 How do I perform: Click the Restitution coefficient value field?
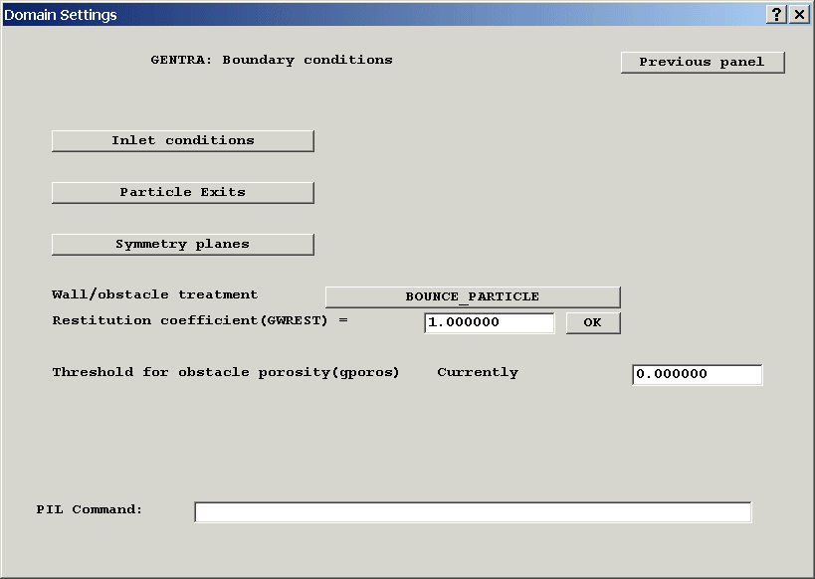click(489, 322)
